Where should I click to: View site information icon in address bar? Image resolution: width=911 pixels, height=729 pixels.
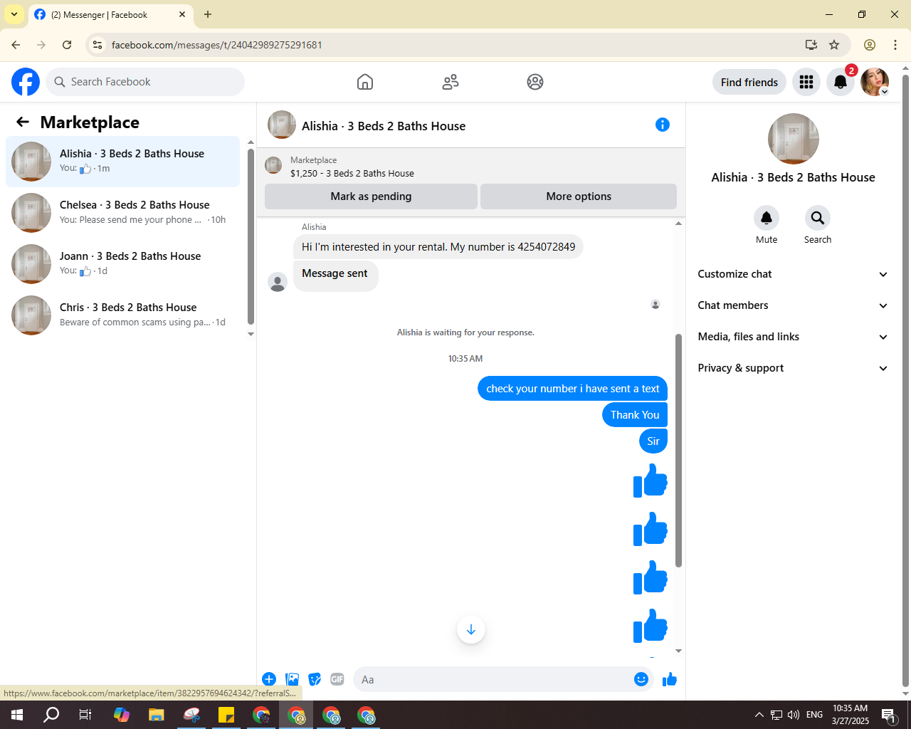coord(98,45)
